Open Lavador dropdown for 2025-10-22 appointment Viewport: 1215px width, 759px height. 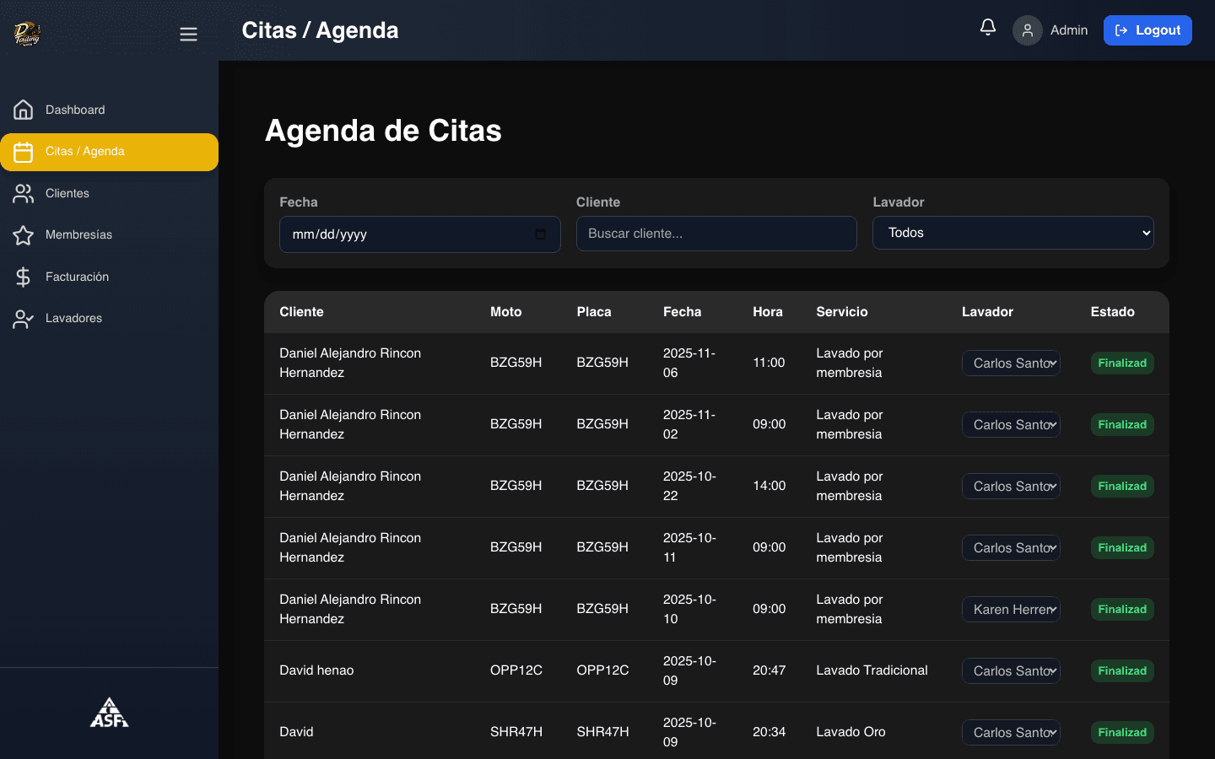[x=1011, y=487]
